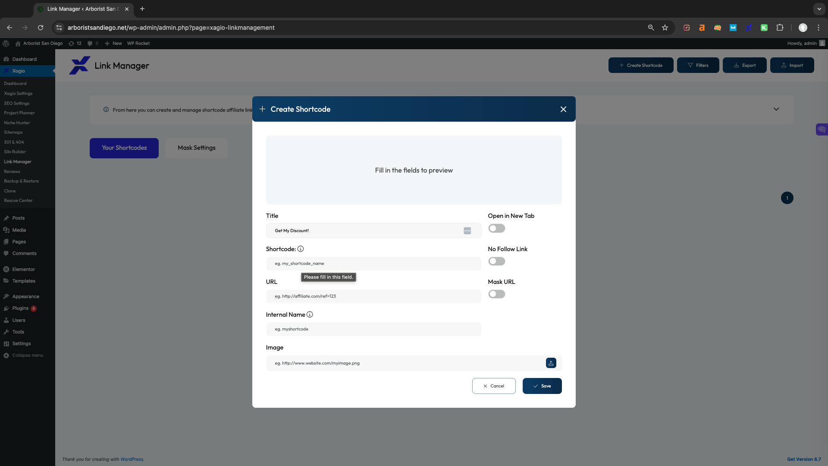Open Silo Builder submenu item
This screenshot has height=466, width=828.
coord(15,152)
